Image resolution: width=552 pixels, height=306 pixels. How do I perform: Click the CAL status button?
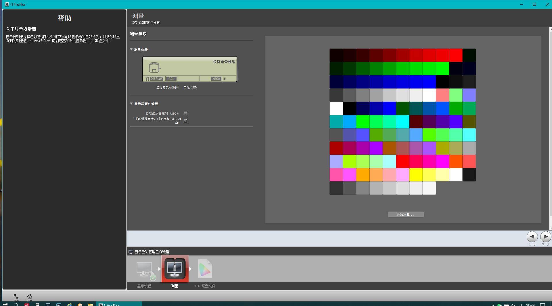(x=171, y=79)
